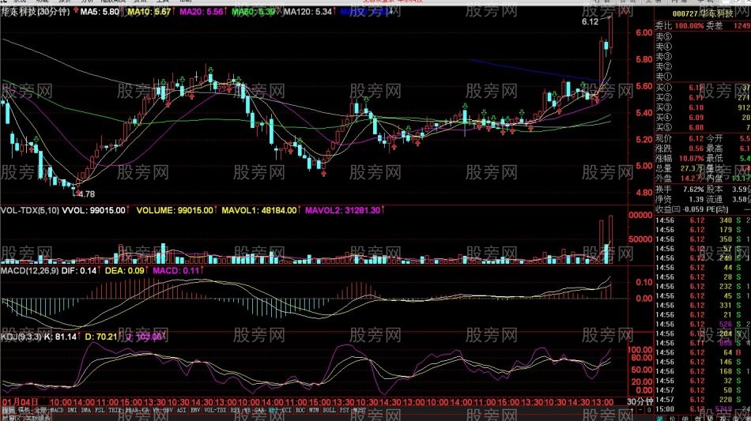
Task: Select the RSI indicator tab
Action: pos(236,410)
